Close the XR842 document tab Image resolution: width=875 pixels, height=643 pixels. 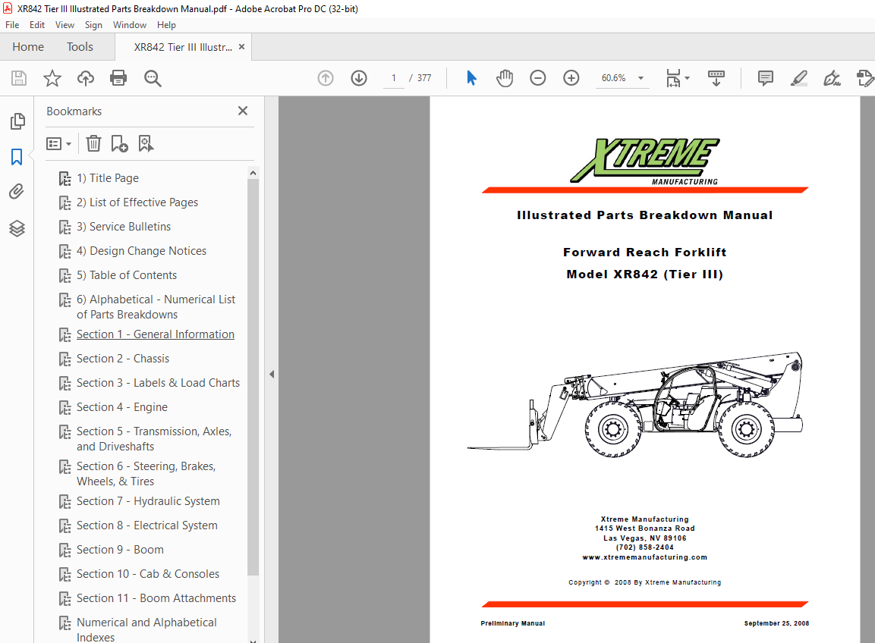click(241, 47)
